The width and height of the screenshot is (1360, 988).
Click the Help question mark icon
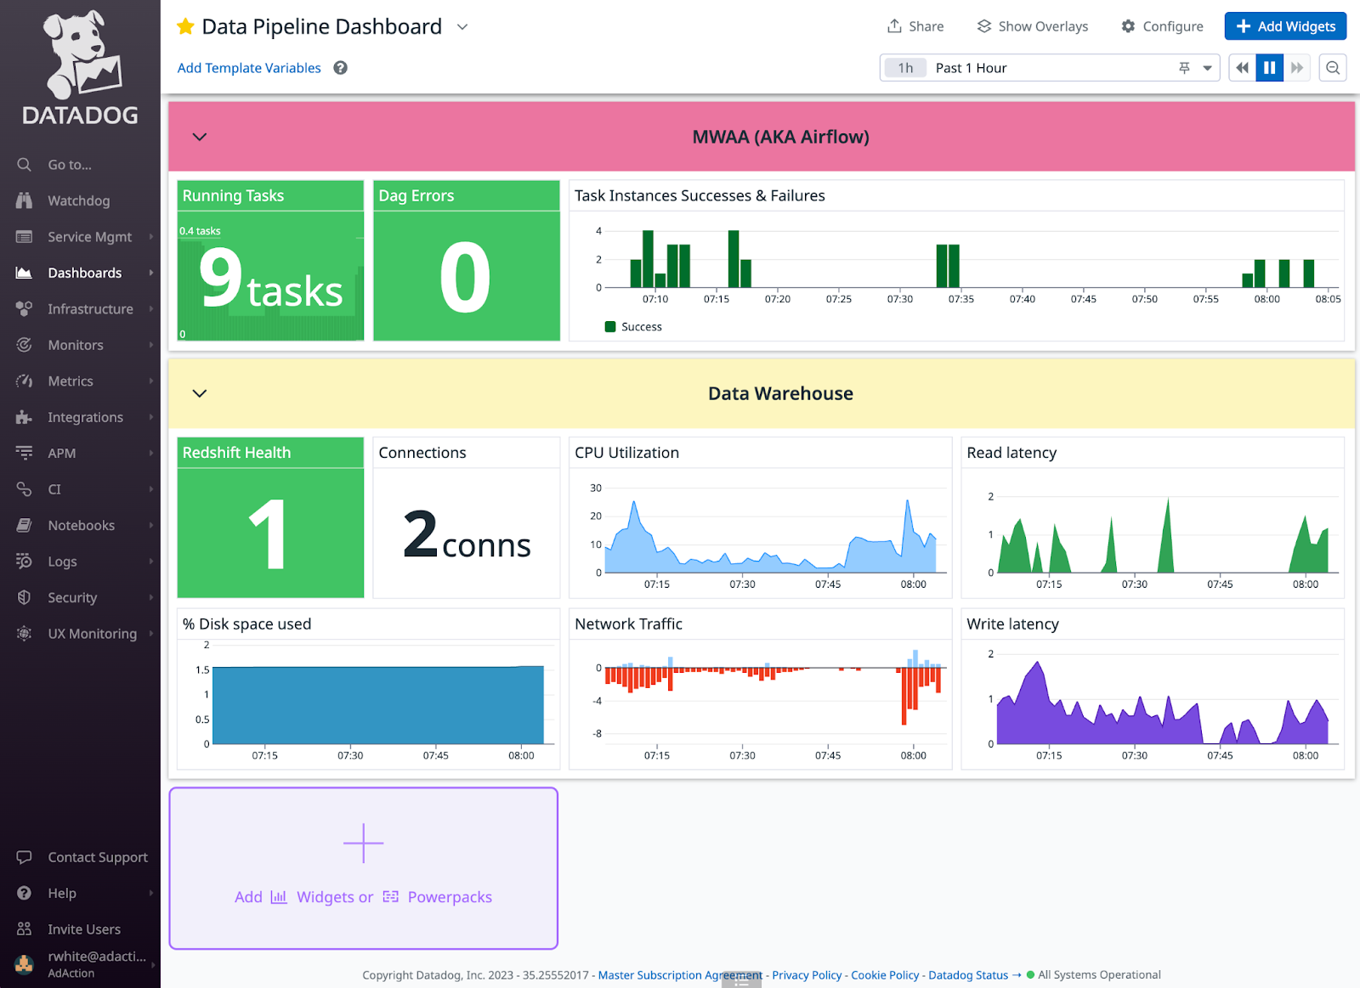click(24, 894)
